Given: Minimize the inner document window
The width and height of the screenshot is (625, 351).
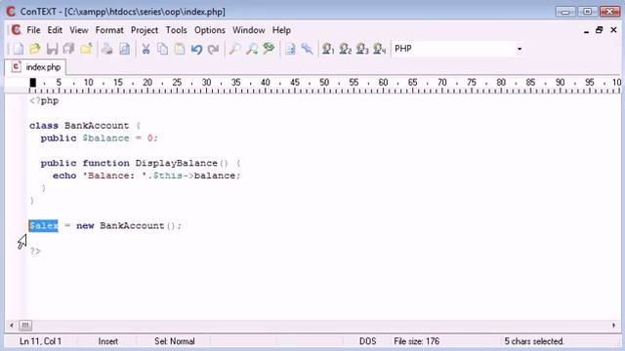Looking at the screenshot, I should coord(586,30).
